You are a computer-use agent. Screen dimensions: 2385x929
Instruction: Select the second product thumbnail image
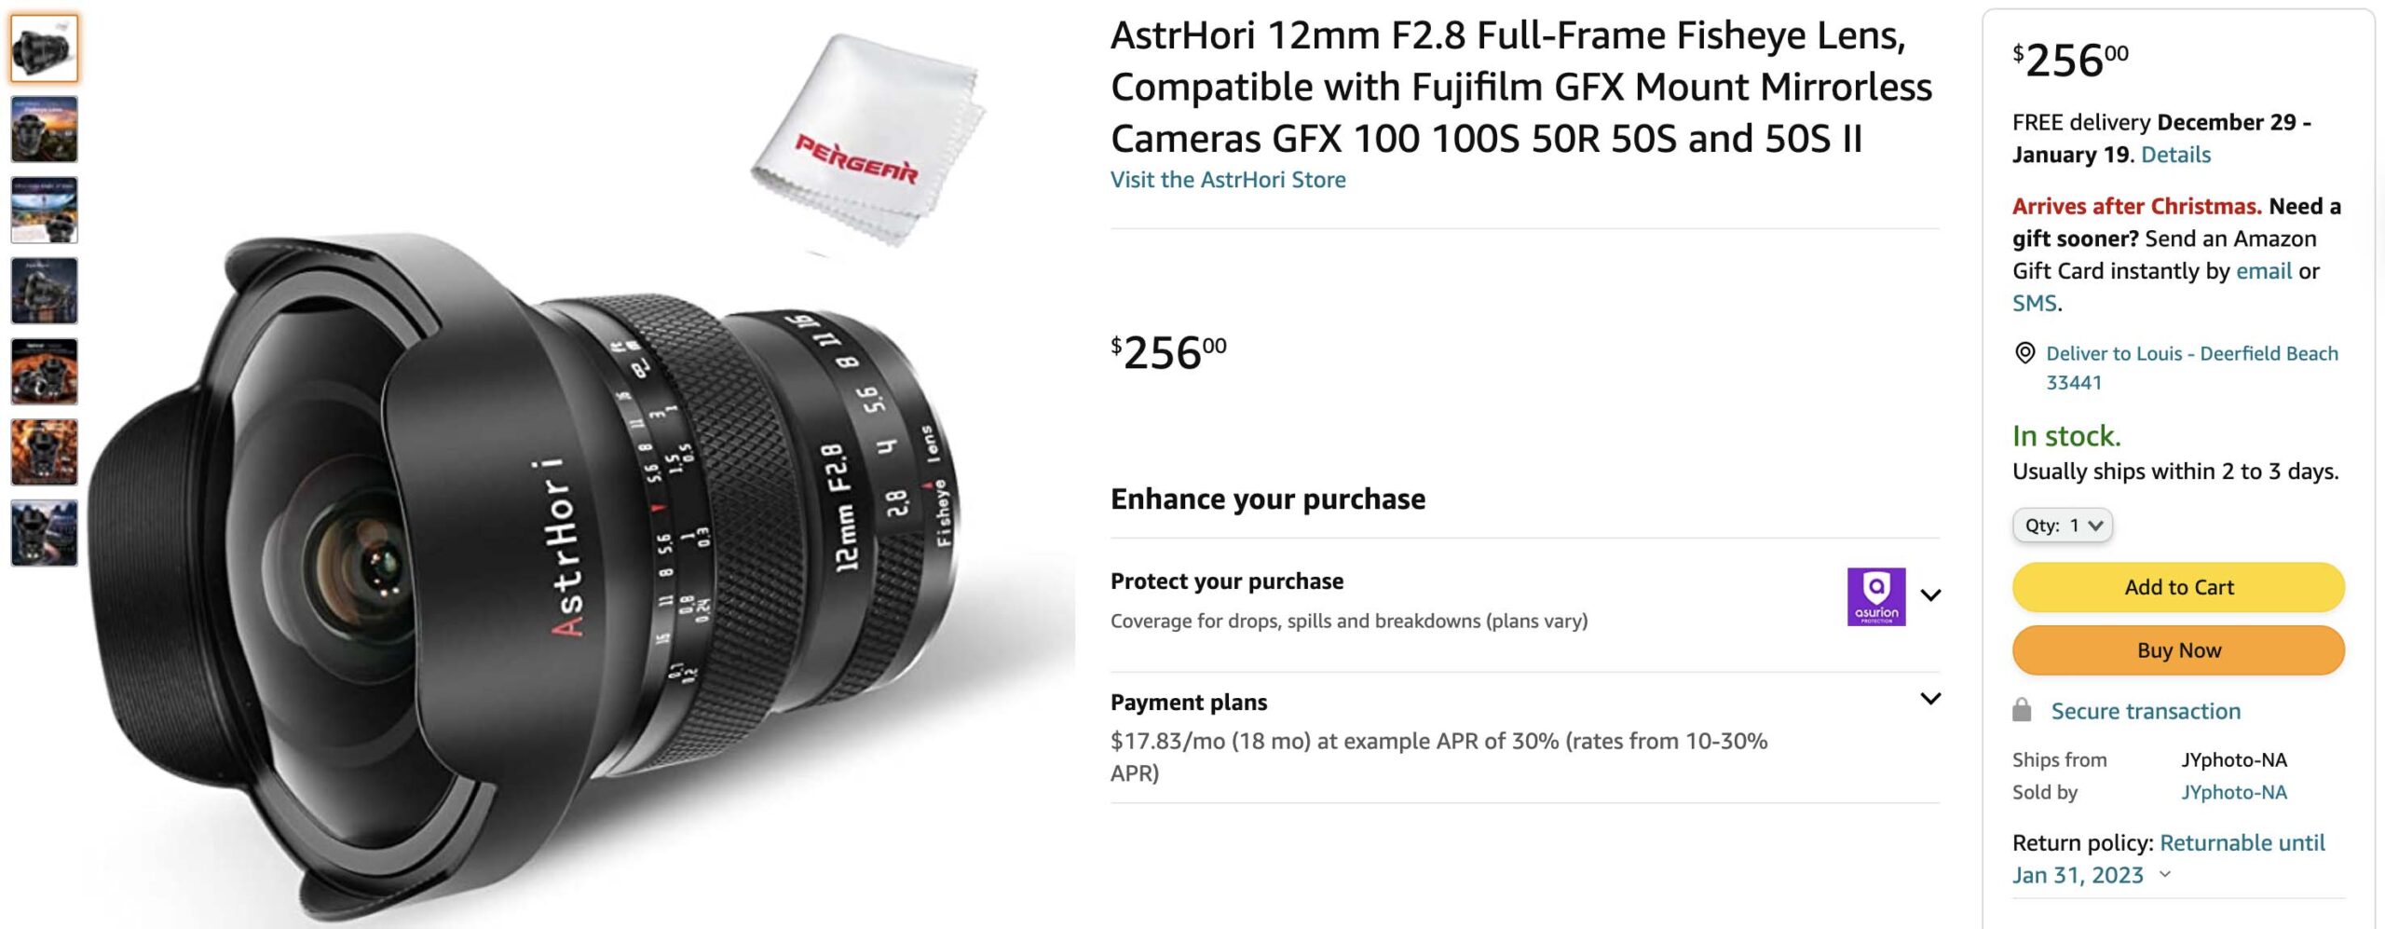(45, 130)
